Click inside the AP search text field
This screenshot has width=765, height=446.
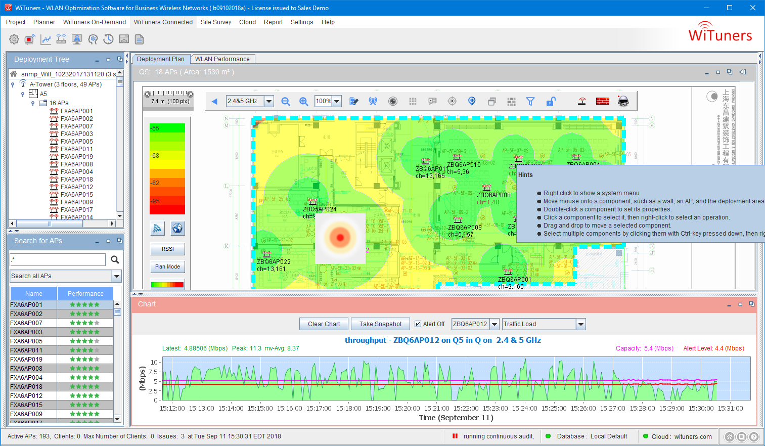[x=58, y=259]
